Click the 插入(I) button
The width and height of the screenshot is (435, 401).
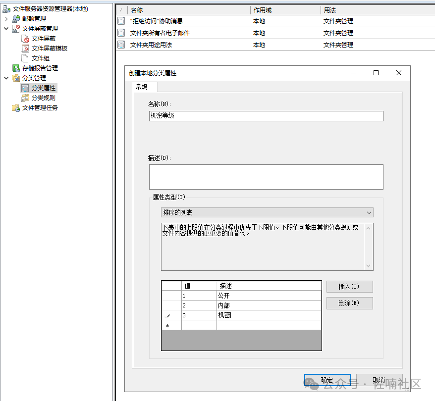350,287
